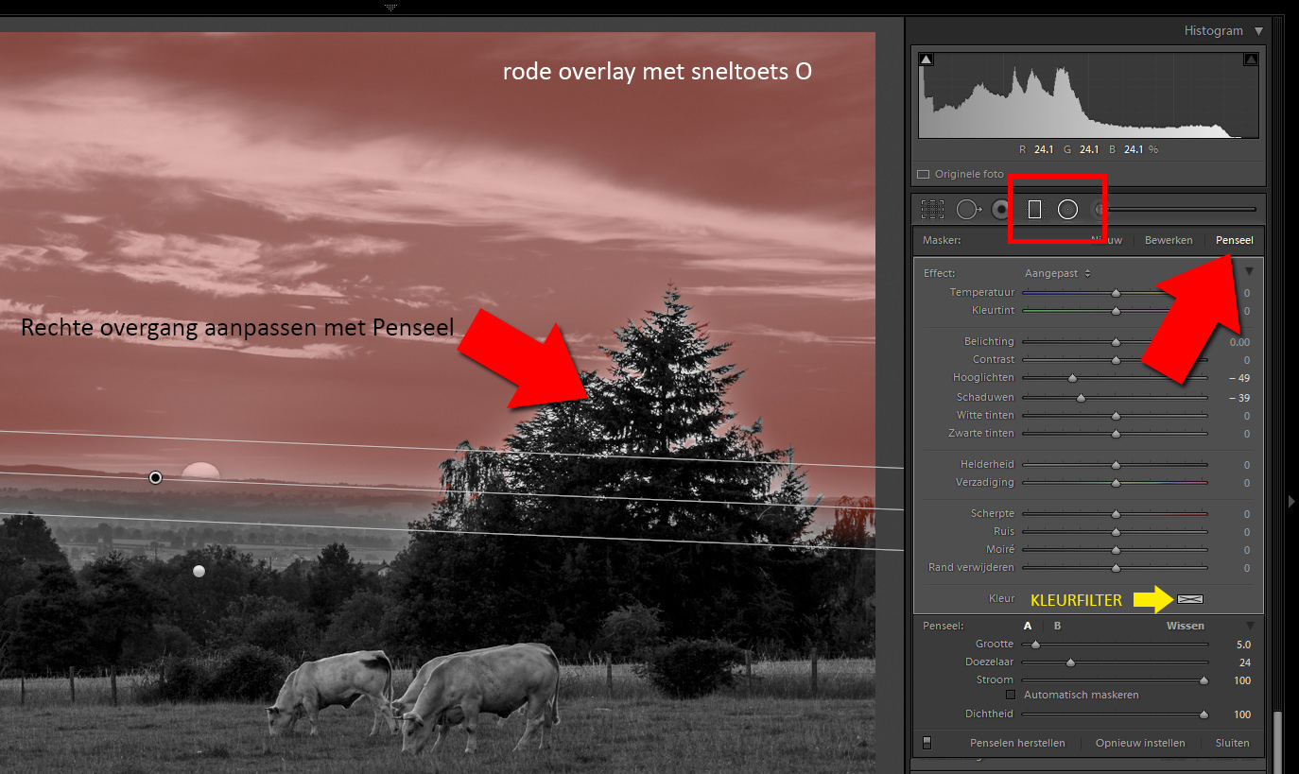Viewport: 1299px width, 774px height.
Task: Select the Graduated Filter tool
Action: [1034, 210]
